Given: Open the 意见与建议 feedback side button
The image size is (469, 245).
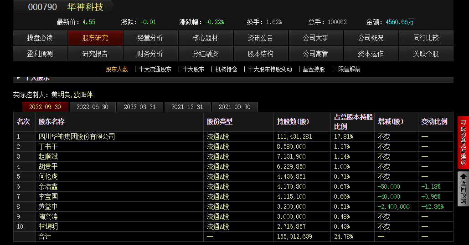Looking at the screenshot, I should point(463,142).
